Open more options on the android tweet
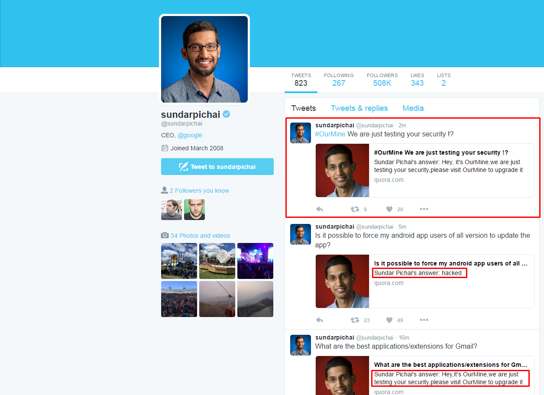 (424, 320)
